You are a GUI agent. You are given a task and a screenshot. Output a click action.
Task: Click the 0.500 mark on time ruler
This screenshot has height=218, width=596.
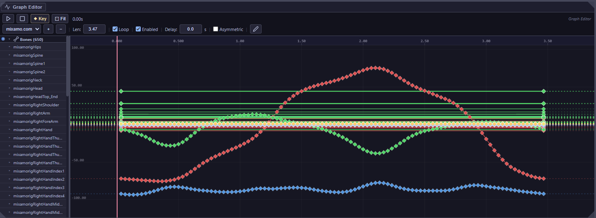click(x=178, y=41)
